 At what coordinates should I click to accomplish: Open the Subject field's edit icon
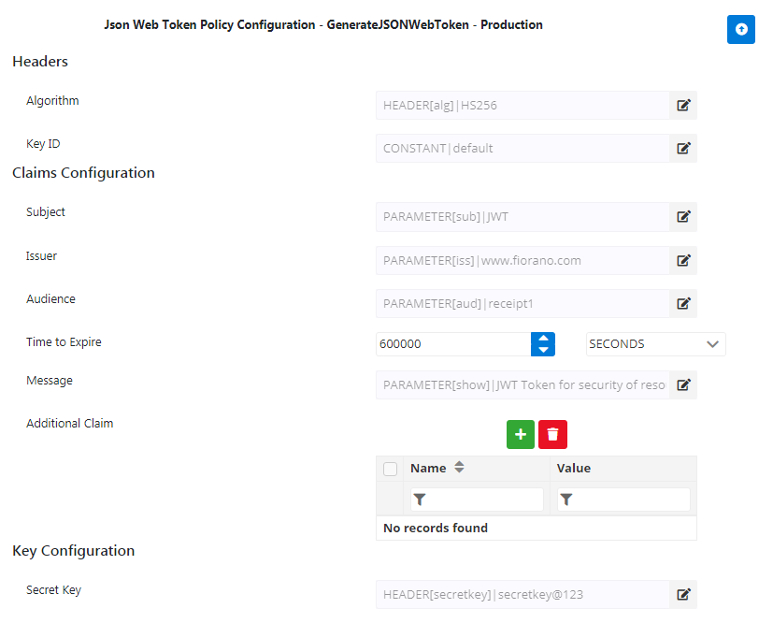pyautogui.click(x=683, y=216)
